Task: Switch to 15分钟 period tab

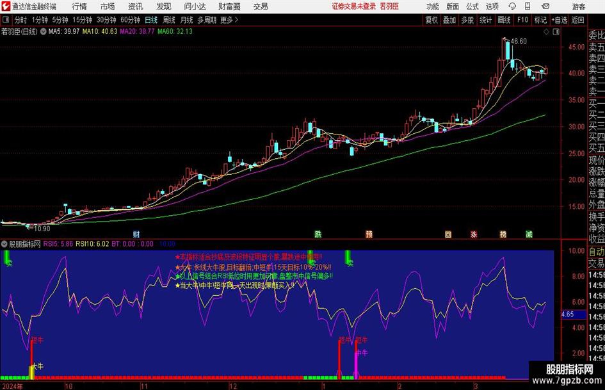Action: (82, 20)
